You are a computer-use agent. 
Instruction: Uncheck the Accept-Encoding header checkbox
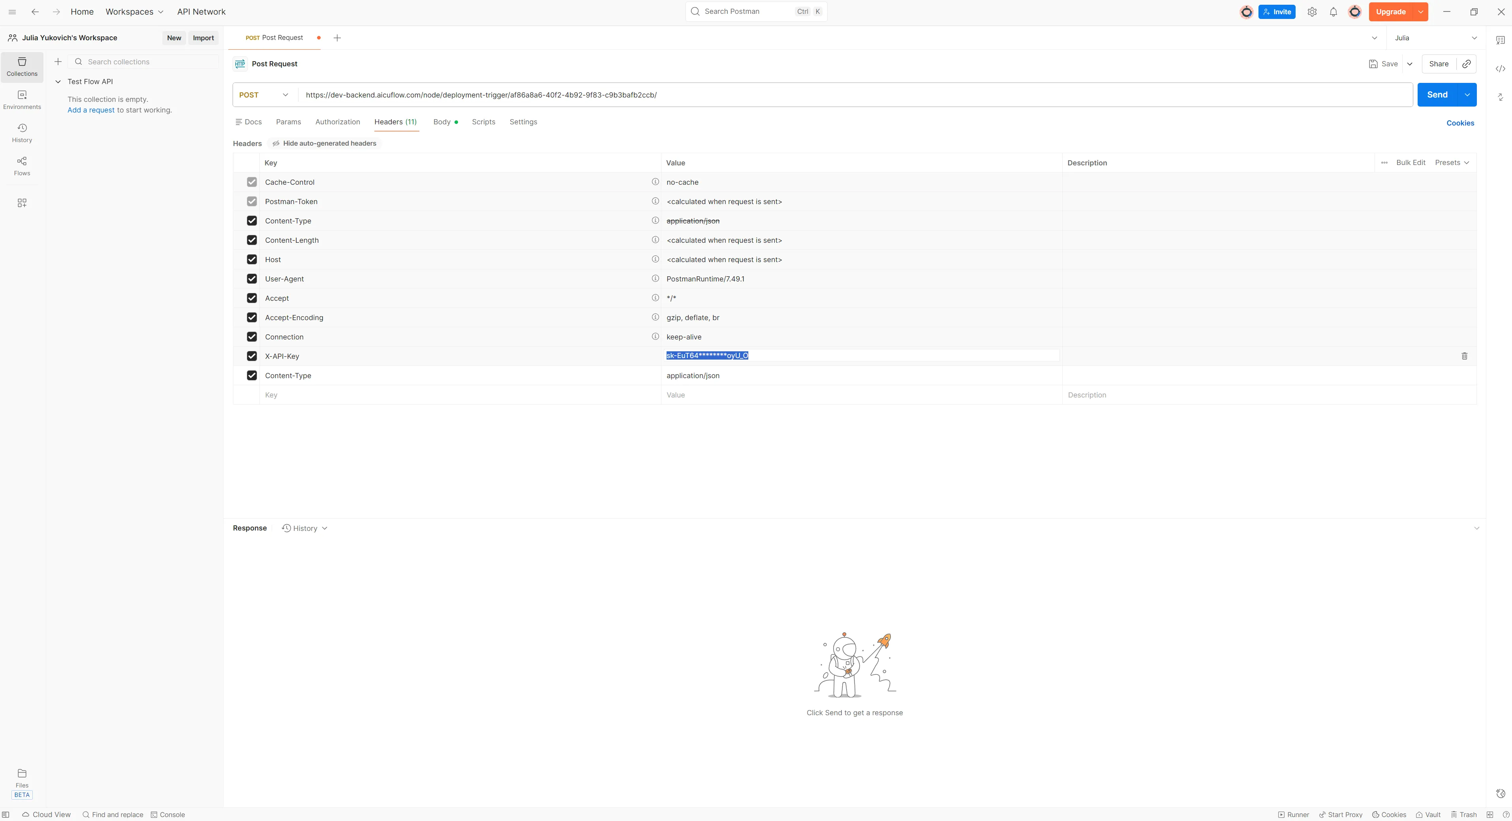coord(252,317)
